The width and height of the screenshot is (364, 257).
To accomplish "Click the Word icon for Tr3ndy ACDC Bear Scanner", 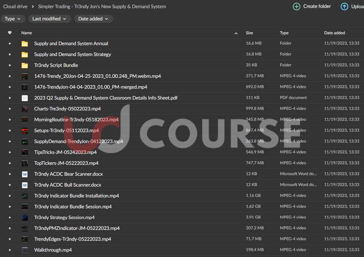I will 25,174.
